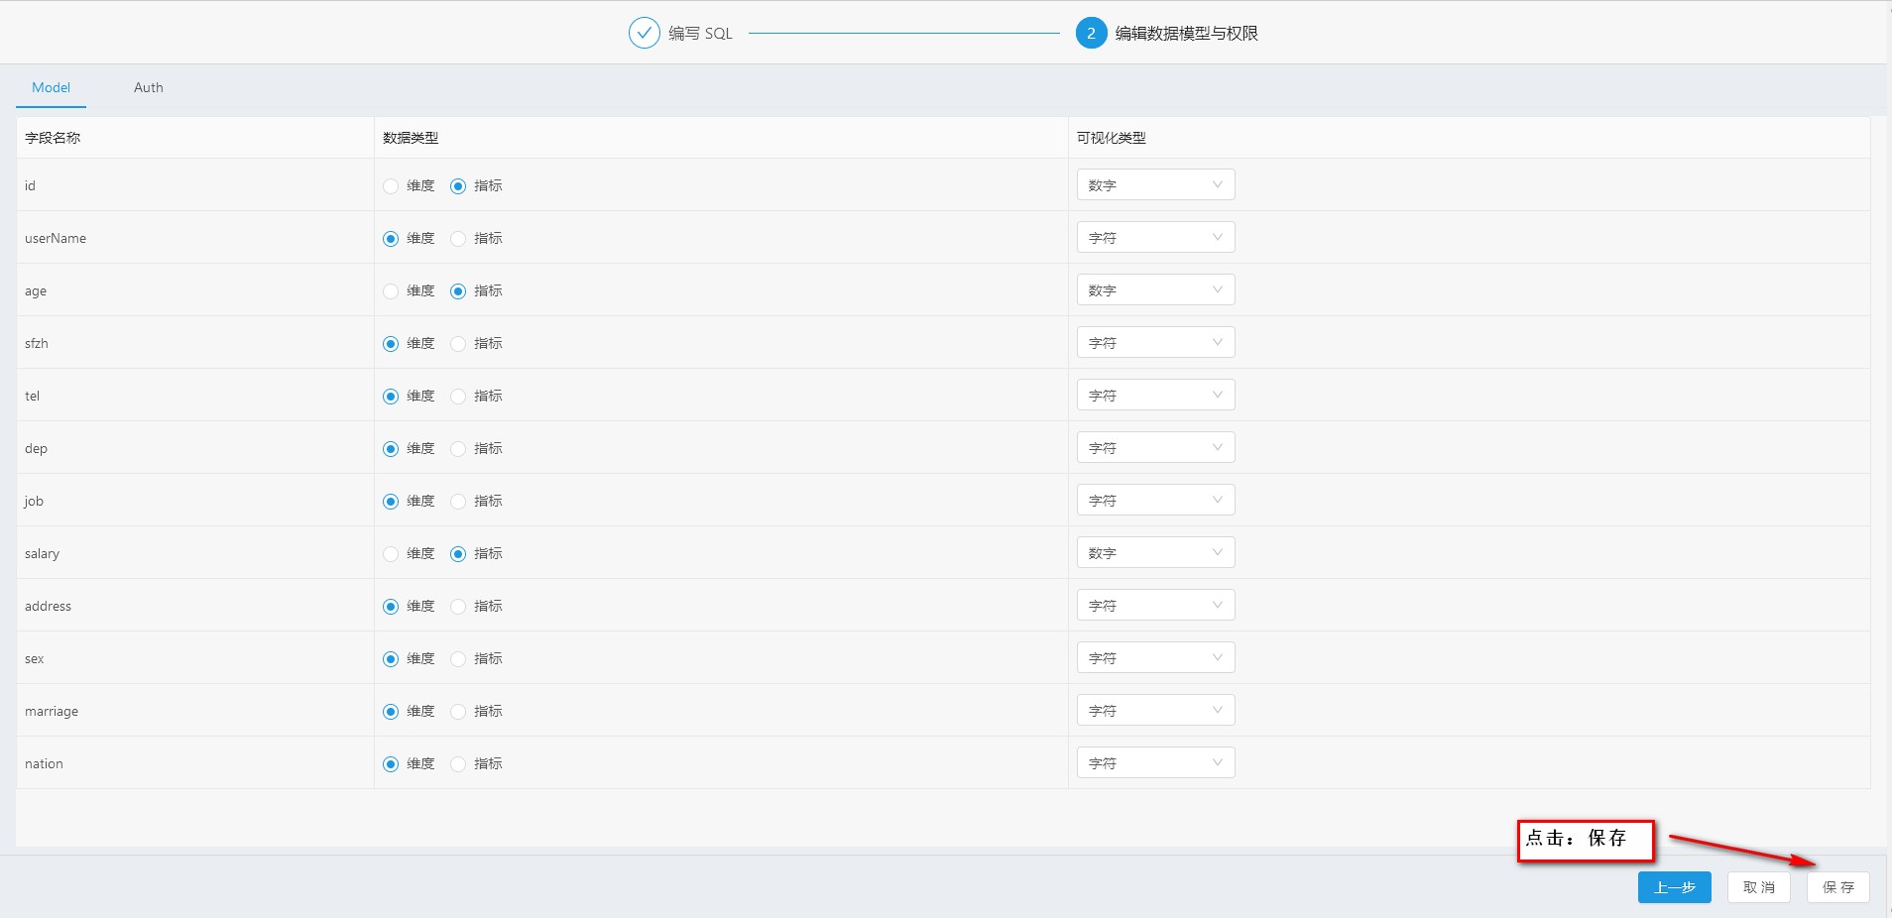Set nation field to 指标
Screen dimensions: 1892x918
[x=458, y=764]
